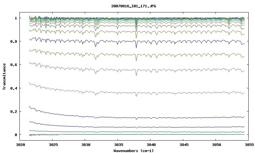The image size is (255, 153).
Task: Click the y-axis tick label 0.2
Action: [14, 112]
